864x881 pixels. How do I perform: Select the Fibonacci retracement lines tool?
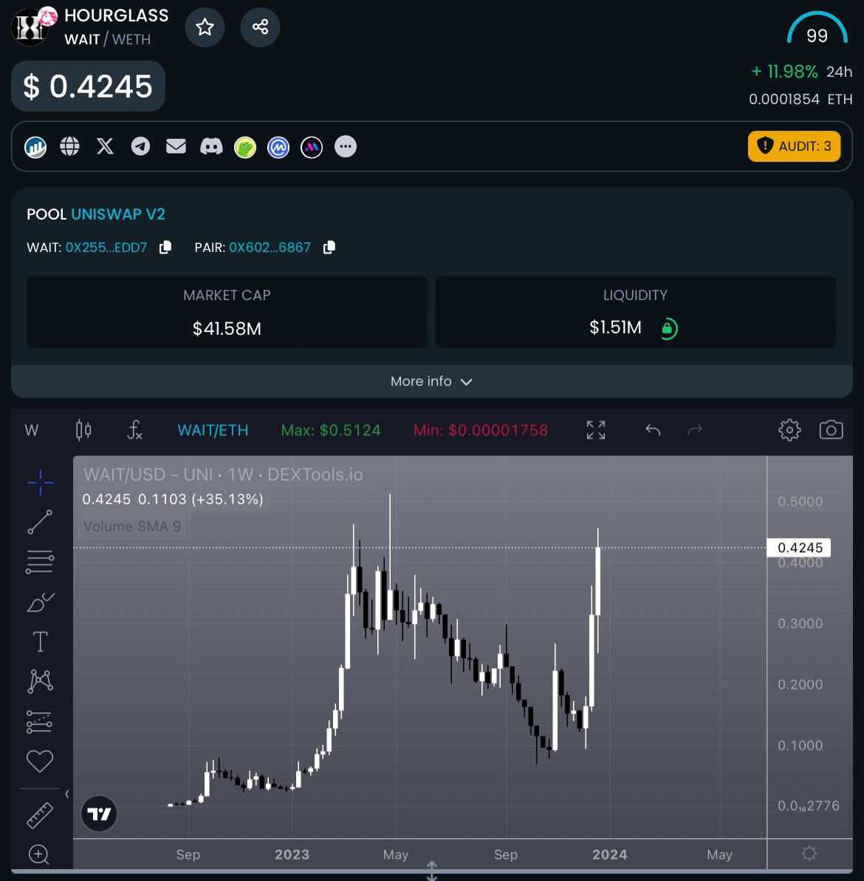click(x=40, y=561)
